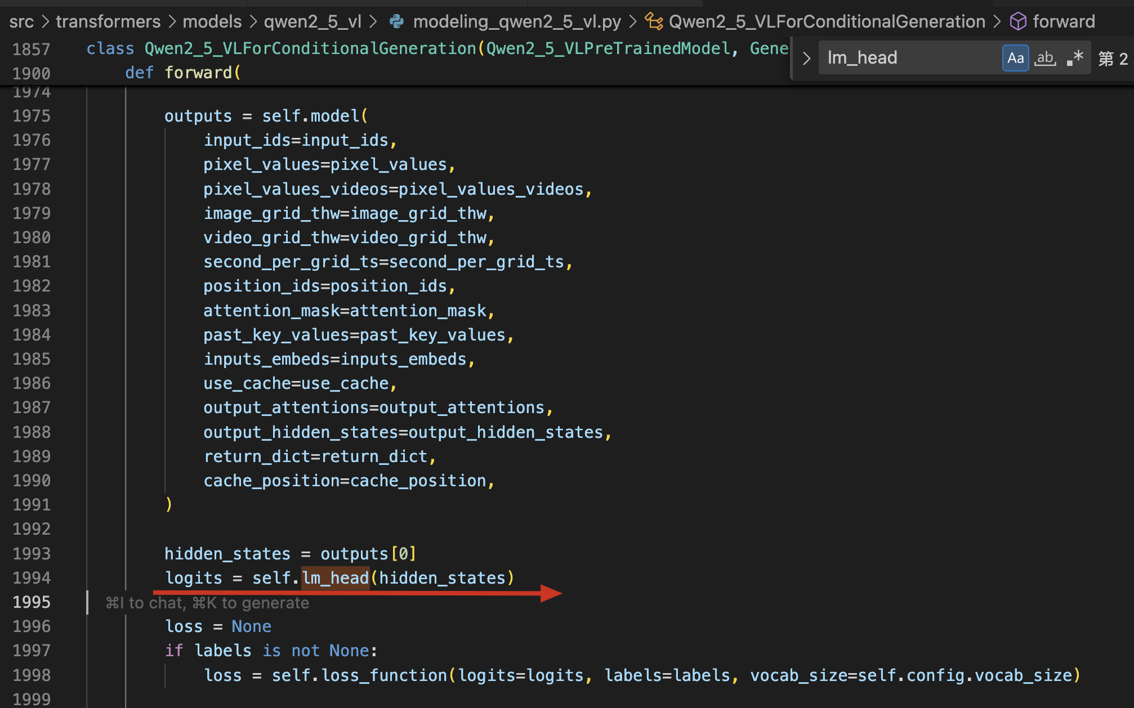Toggle Match Whole Word option

point(1045,58)
